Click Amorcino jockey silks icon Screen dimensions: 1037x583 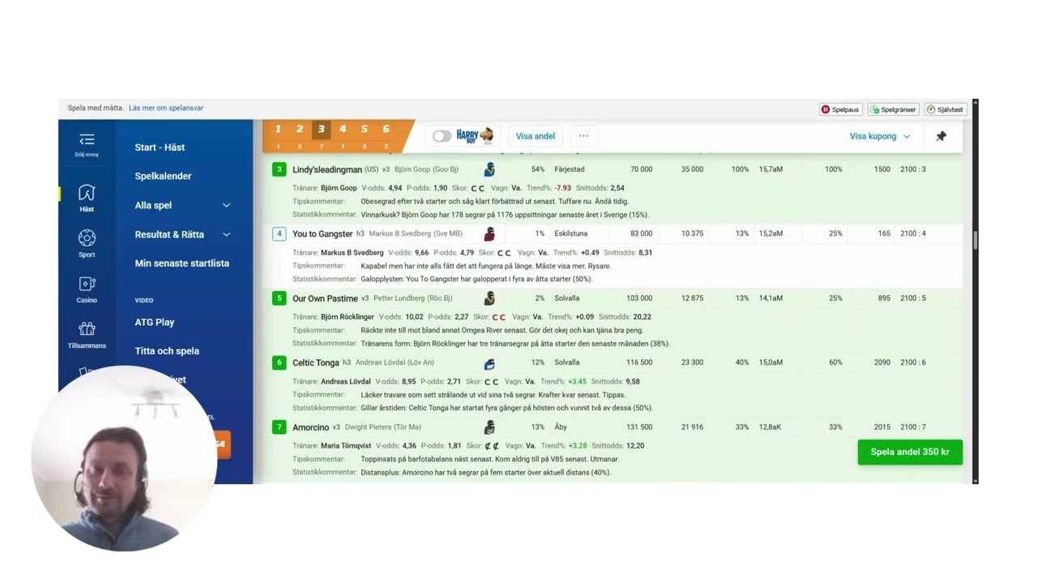(489, 427)
